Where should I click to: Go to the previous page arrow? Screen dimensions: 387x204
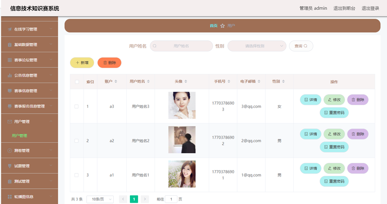point(123,199)
